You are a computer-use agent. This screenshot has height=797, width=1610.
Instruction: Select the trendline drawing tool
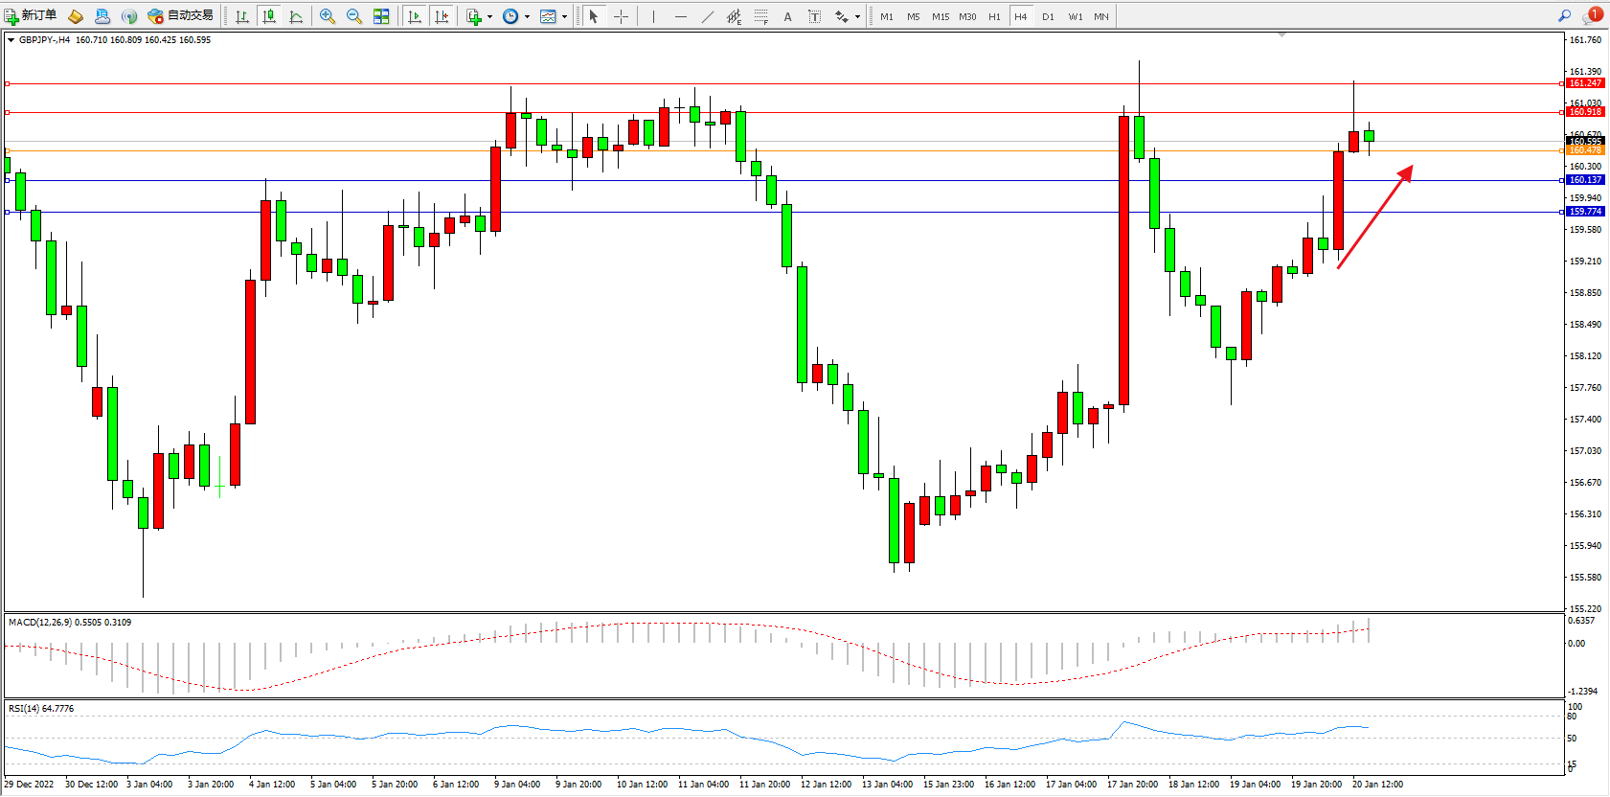pos(707,16)
